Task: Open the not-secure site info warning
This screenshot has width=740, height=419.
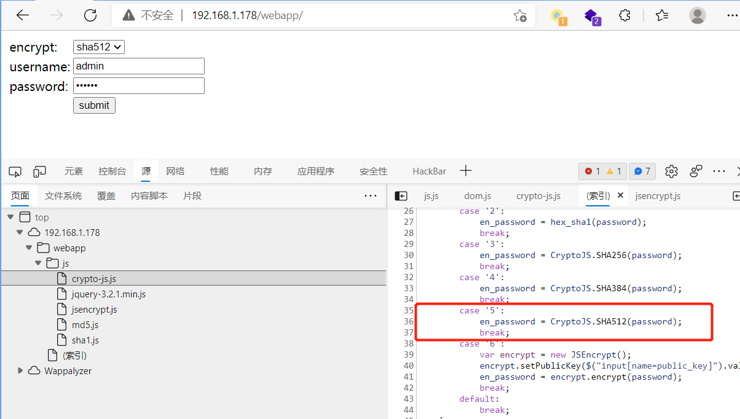Action: pos(148,15)
